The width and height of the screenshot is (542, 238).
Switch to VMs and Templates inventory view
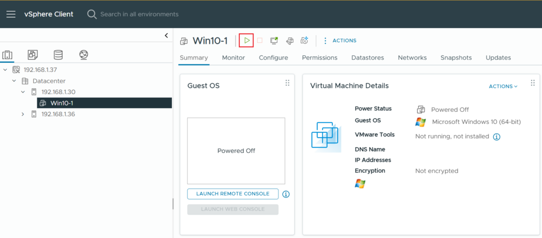click(x=32, y=54)
